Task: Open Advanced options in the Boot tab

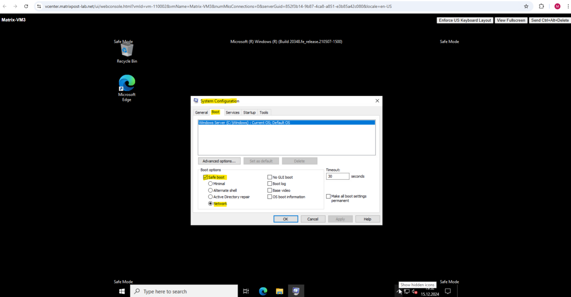Action: tap(219, 161)
